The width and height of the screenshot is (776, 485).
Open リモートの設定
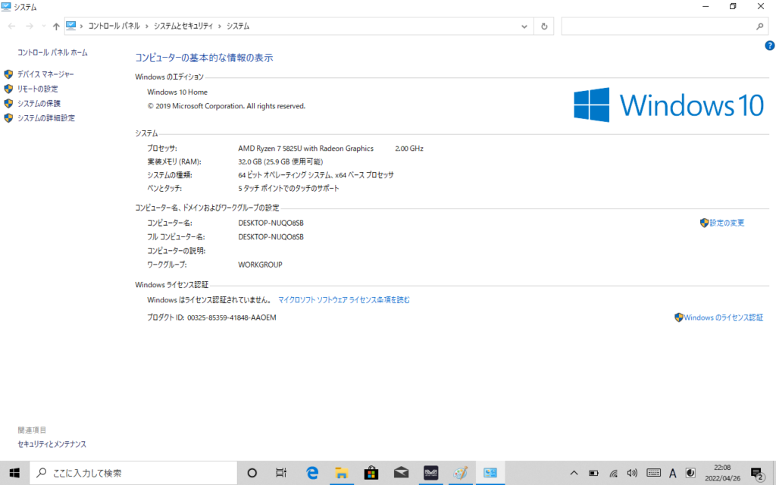point(38,89)
